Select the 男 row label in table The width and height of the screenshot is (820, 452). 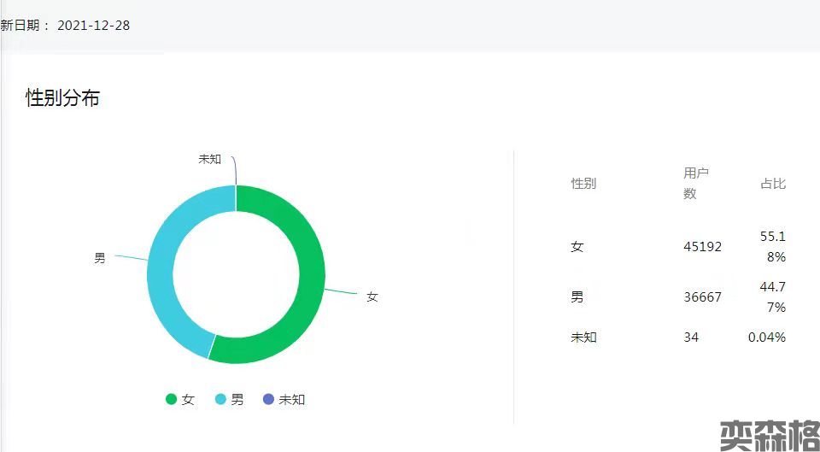point(577,297)
